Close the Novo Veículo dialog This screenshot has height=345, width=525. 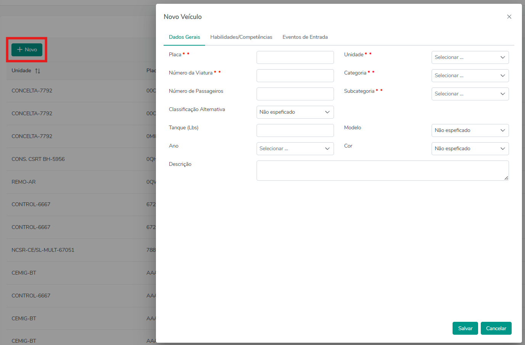pyautogui.click(x=509, y=17)
